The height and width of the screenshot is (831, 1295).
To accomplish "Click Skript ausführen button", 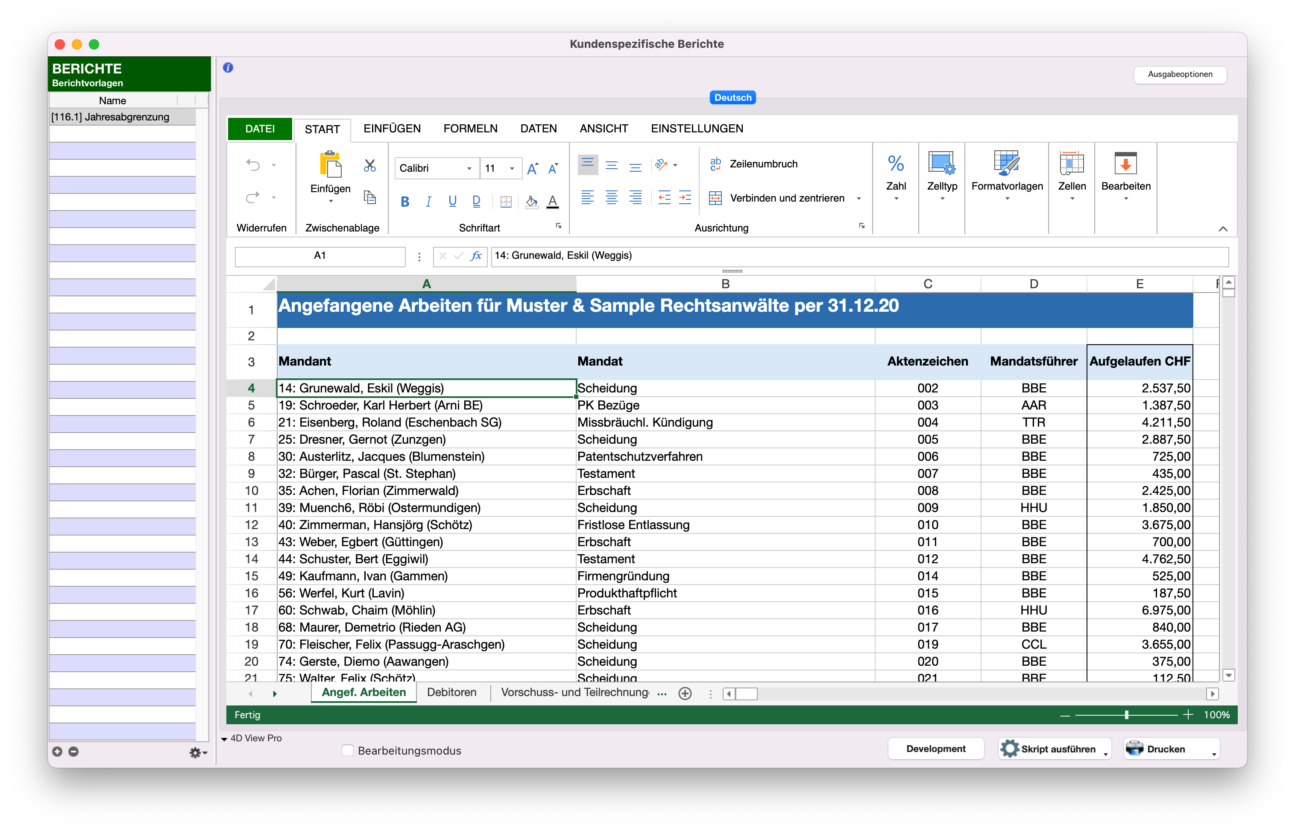I will (x=1054, y=749).
